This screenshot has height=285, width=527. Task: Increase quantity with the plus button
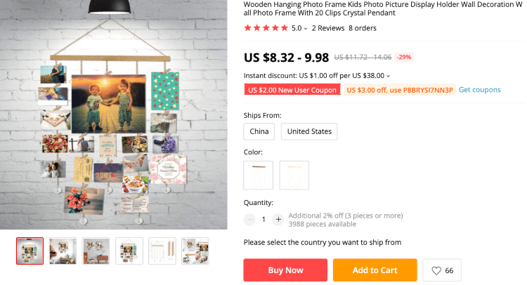pyautogui.click(x=278, y=219)
